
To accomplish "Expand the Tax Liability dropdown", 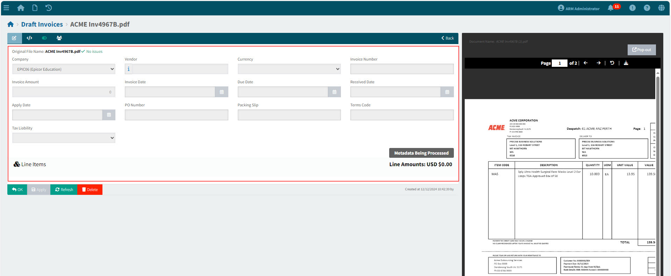I will (64, 138).
